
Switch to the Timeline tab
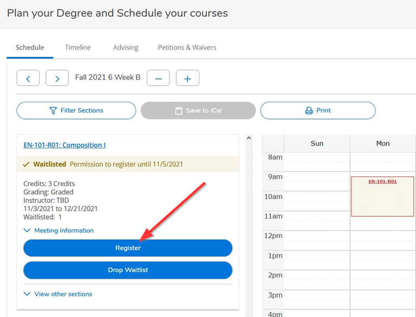point(78,48)
